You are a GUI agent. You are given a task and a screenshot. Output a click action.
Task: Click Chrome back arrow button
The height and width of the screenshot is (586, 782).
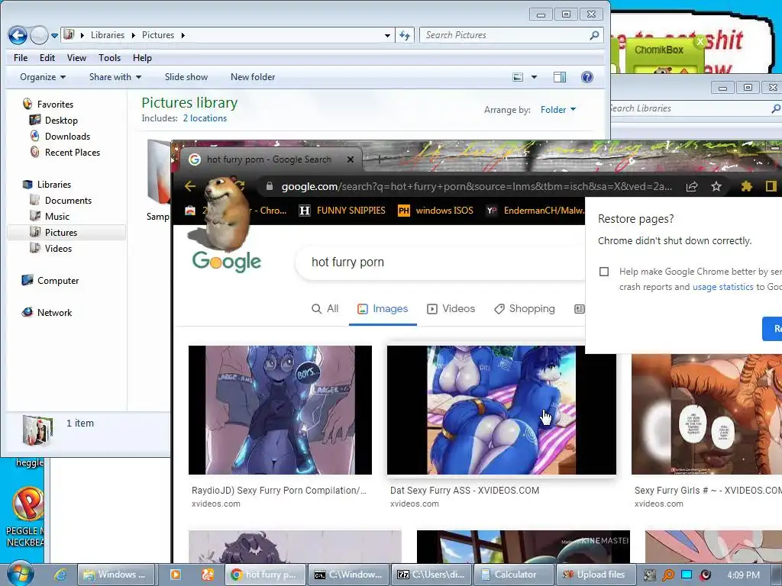[190, 186]
